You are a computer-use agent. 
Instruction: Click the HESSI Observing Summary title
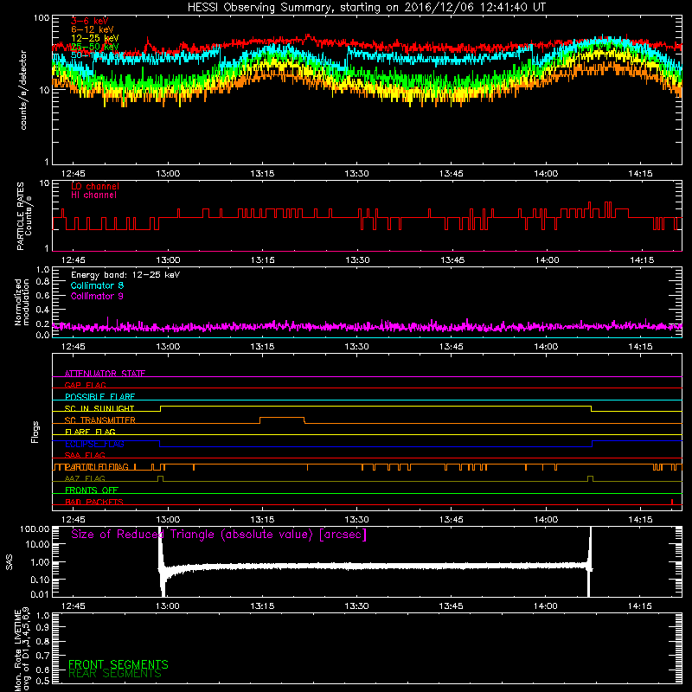pos(367,7)
